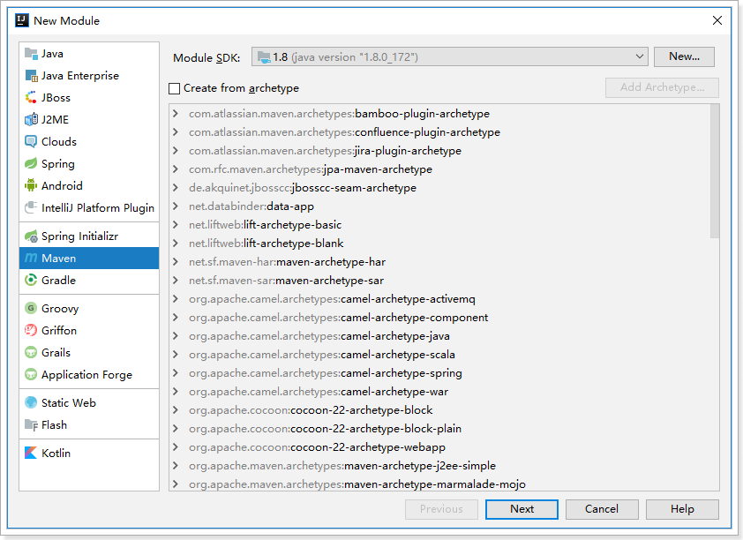Select cocoon-22-archetype-webapp row

click(x=439, y=447)
